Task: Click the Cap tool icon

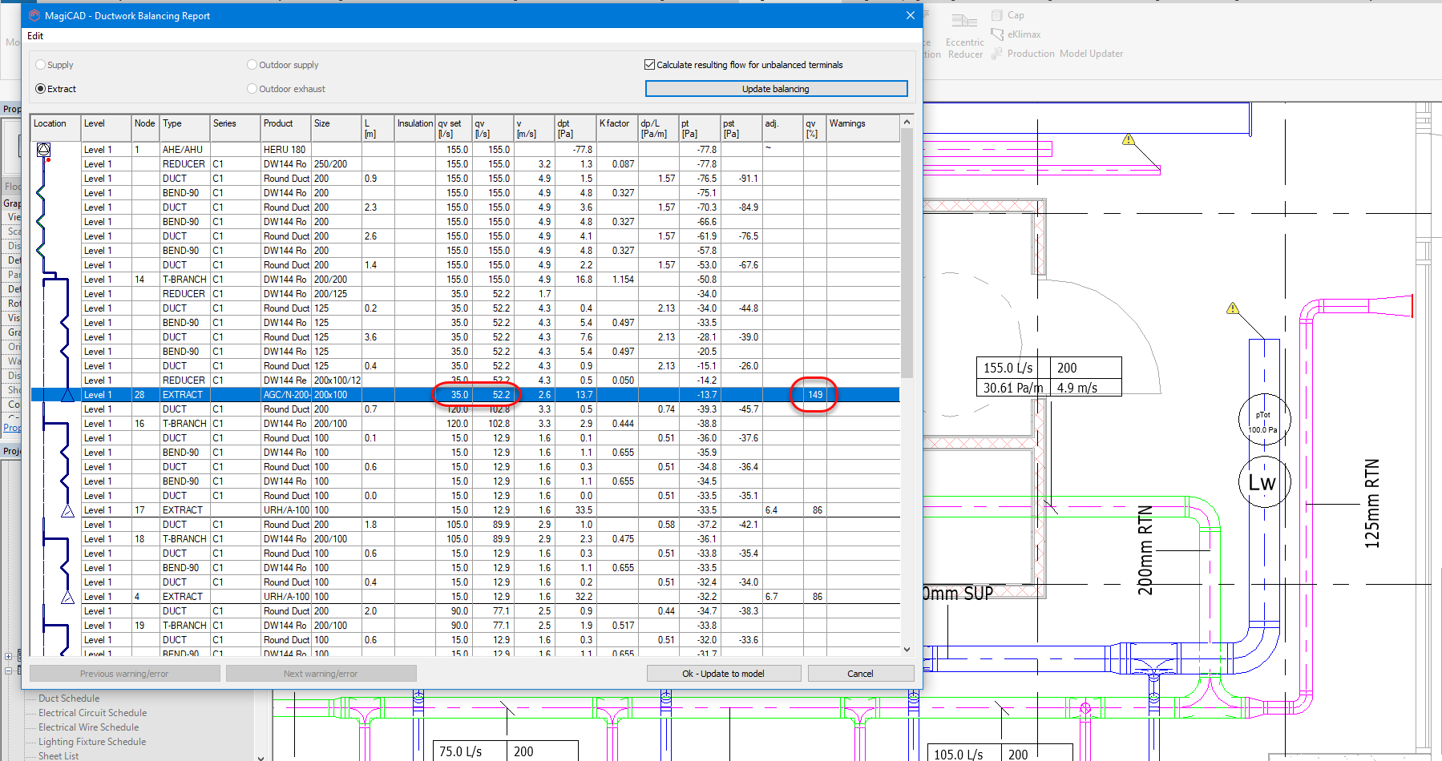Action: click(x=997, y=15)
